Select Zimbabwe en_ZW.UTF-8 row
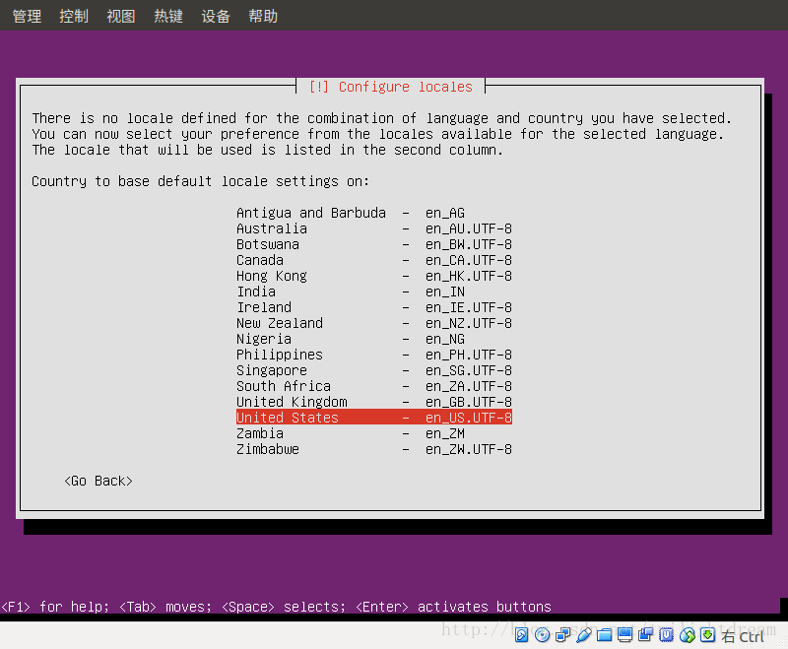The width and height of the screenshot is (788, 649). (374, 449)
